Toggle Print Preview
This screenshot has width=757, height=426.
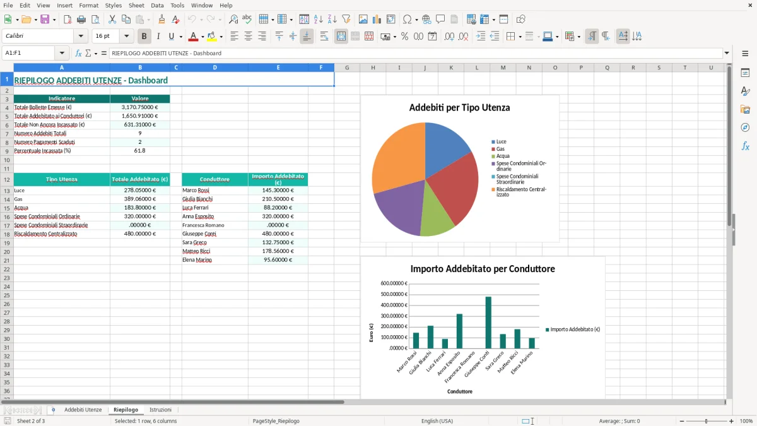point(95,20)
